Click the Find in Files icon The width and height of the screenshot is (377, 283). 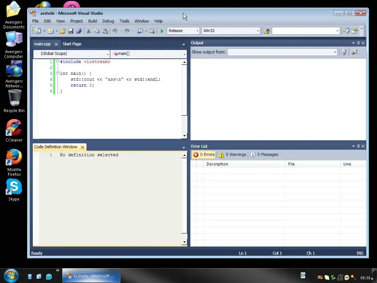pos(267,31)
